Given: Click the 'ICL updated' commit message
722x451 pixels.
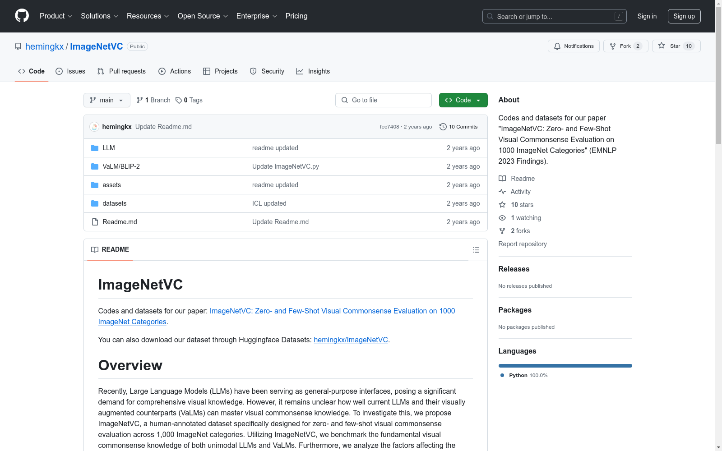Looking at the screenshot, I should tap(269, 203).
